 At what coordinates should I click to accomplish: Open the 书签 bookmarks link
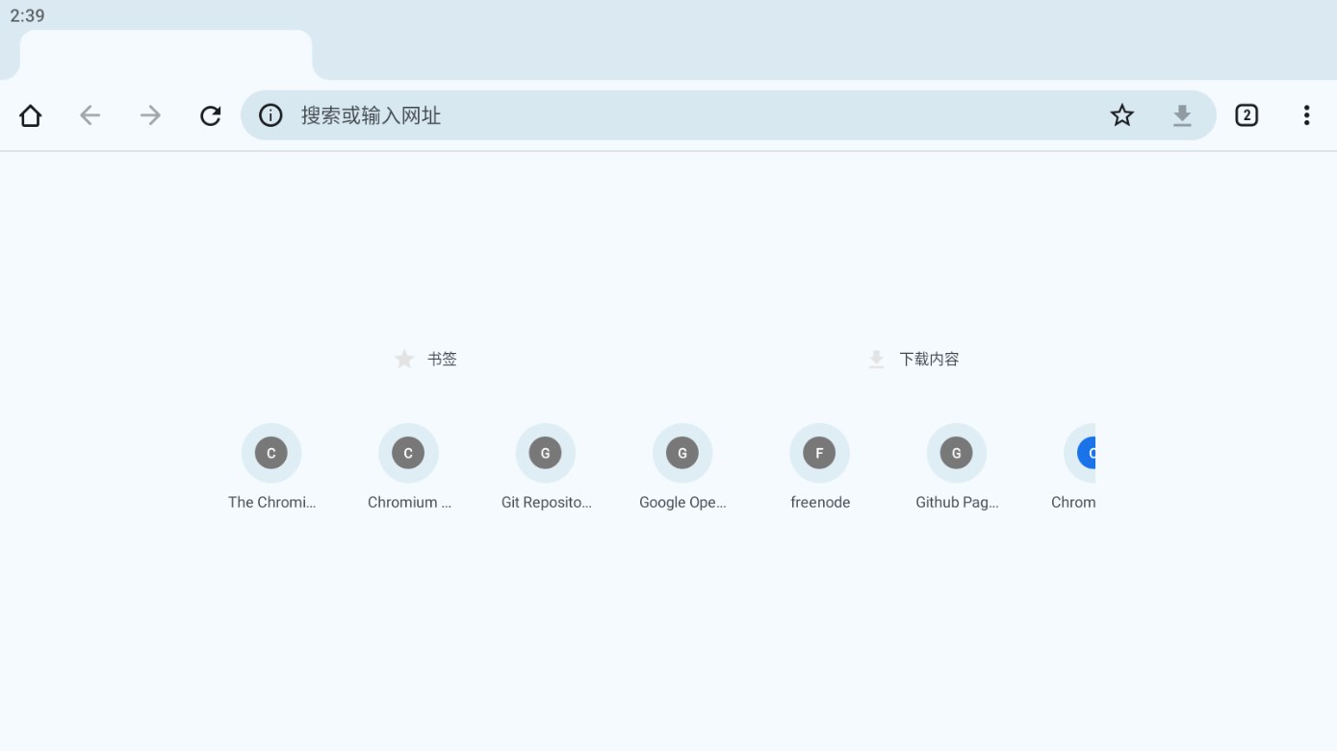point(425,359)
